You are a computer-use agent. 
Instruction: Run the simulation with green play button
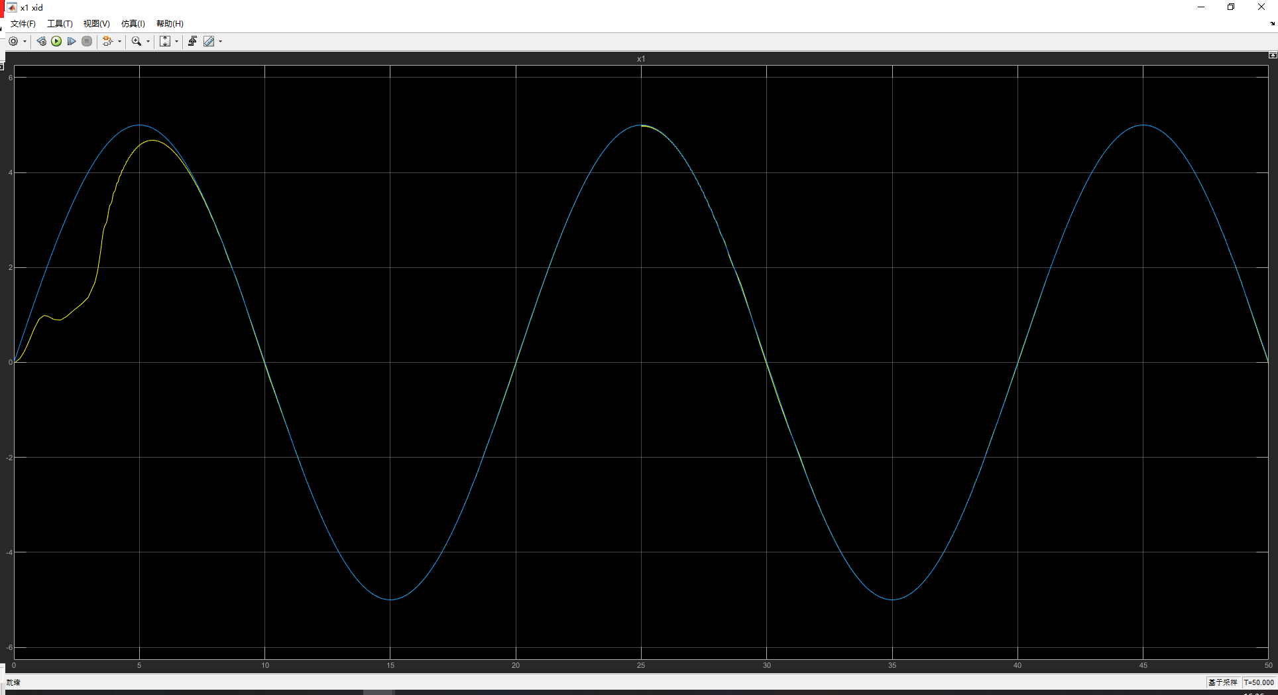pyautogui.click(x=56, y=41)
